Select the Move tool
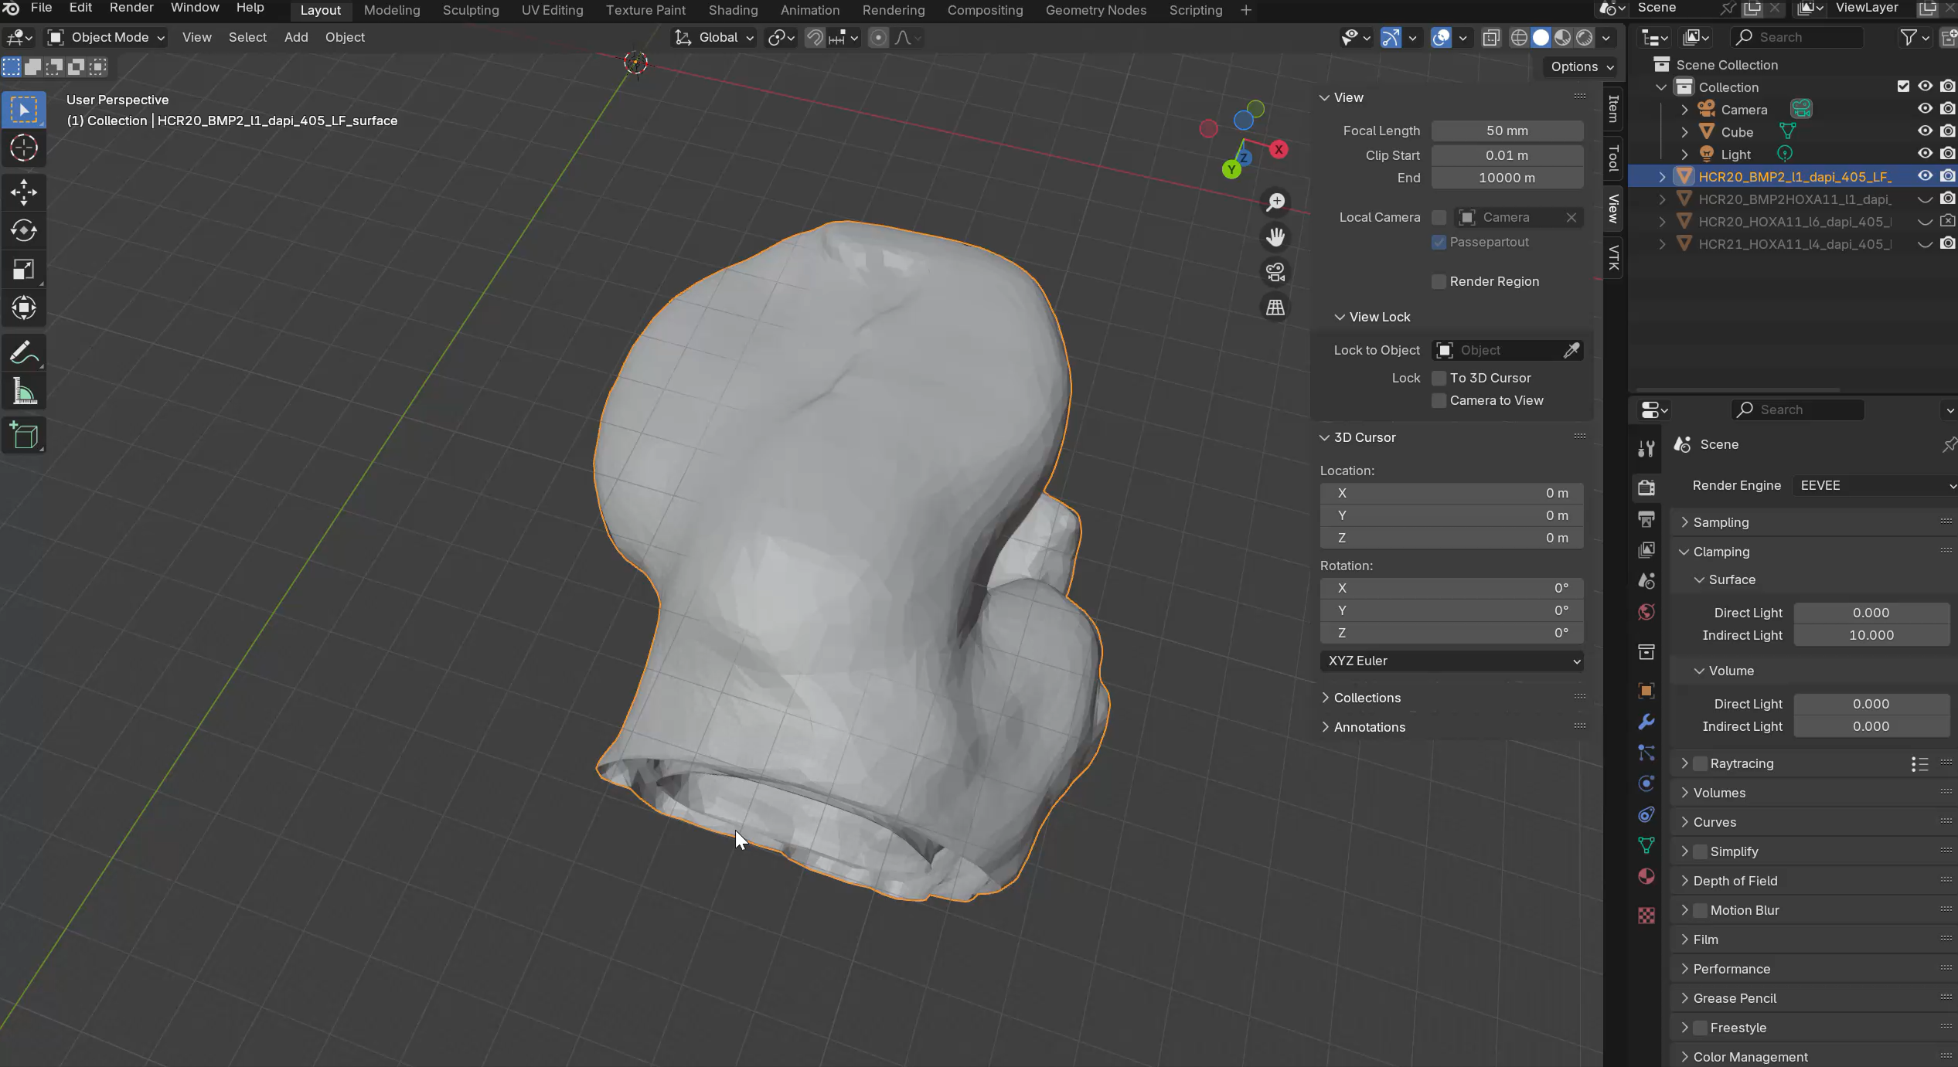The width and height of the screenshot is (1958, 1067). [x=24, y=192]
